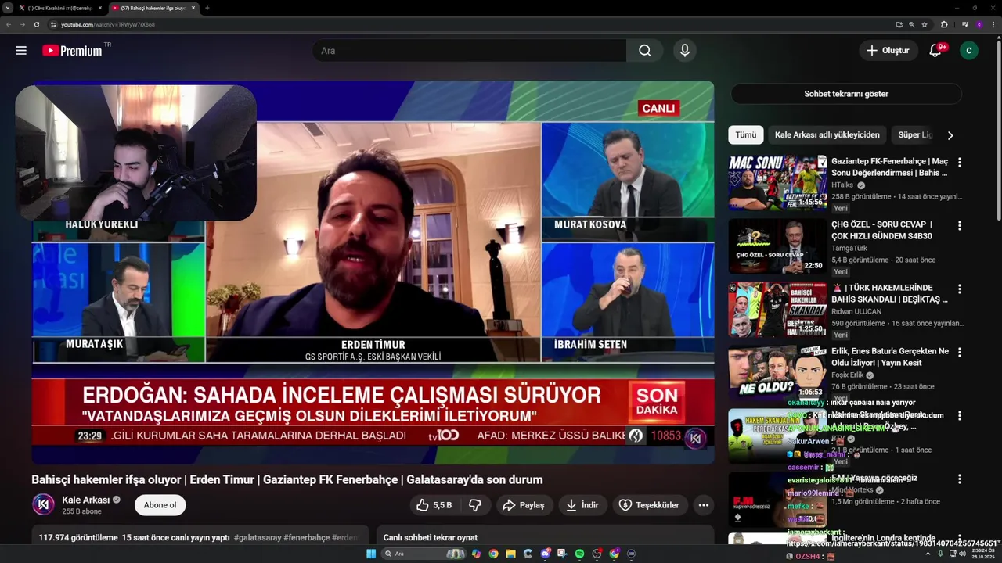Image resolution: width=1002 pixels, height=563 pixels.
Task: Open Spotify from the taskbar
Action: [x=579, y=554]
